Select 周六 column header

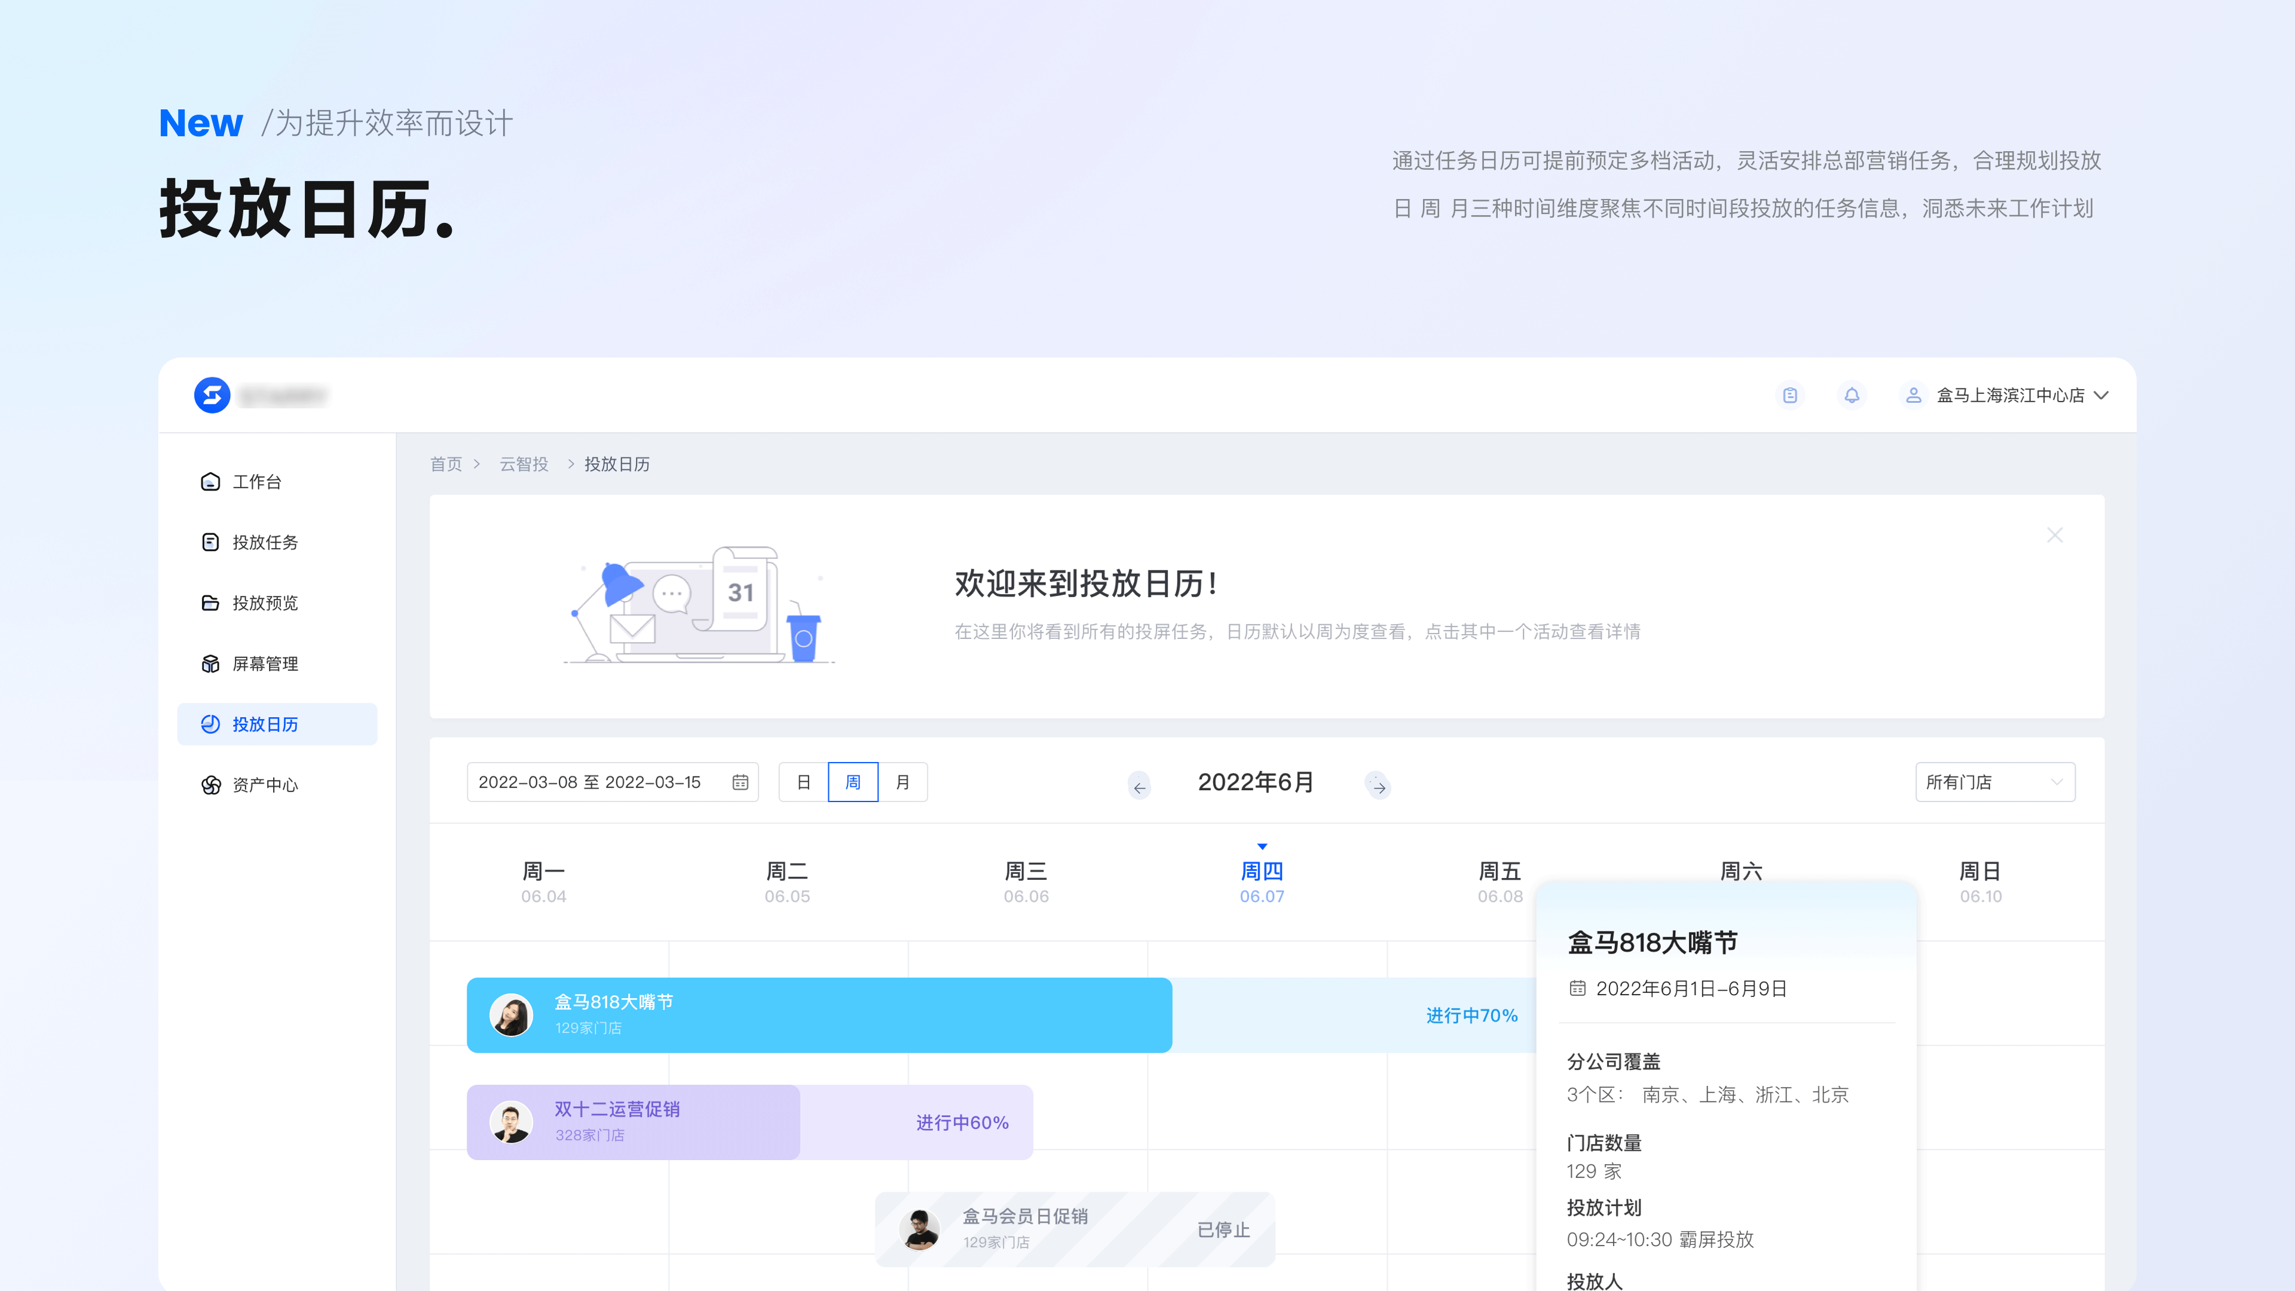click(x=1741, y=870)
